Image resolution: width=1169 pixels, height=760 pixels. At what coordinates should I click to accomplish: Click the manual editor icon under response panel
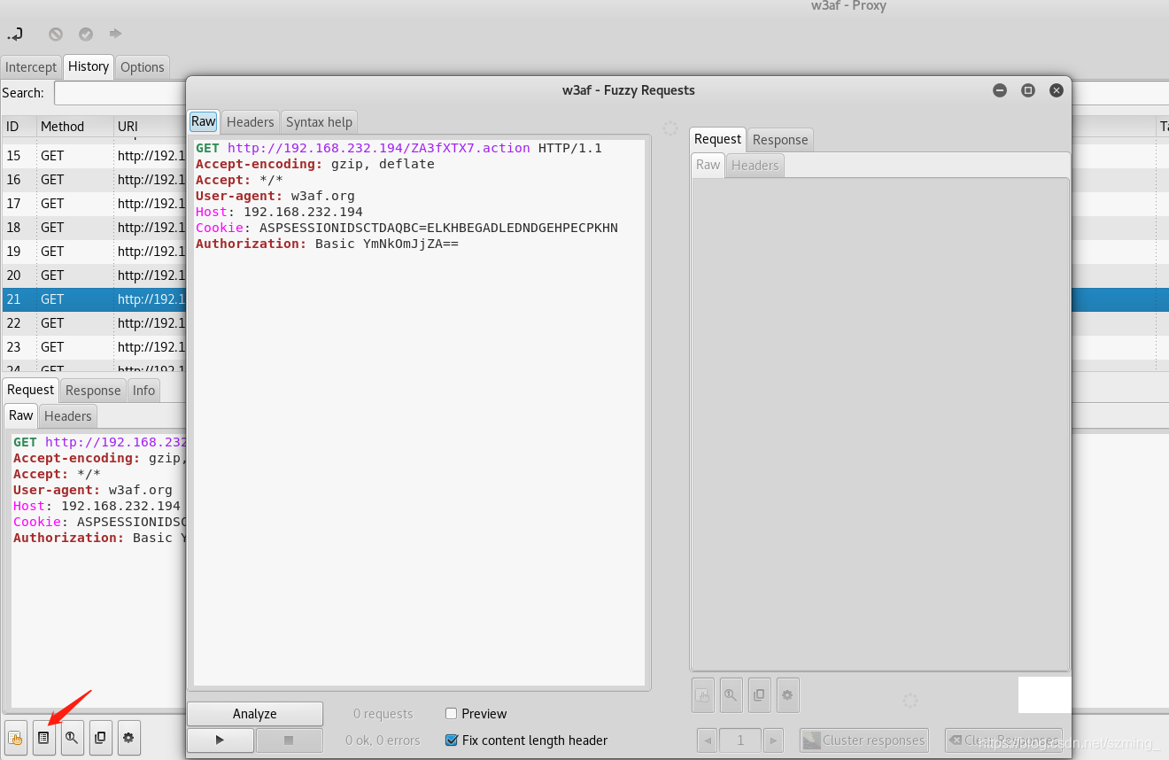point(702,695)
